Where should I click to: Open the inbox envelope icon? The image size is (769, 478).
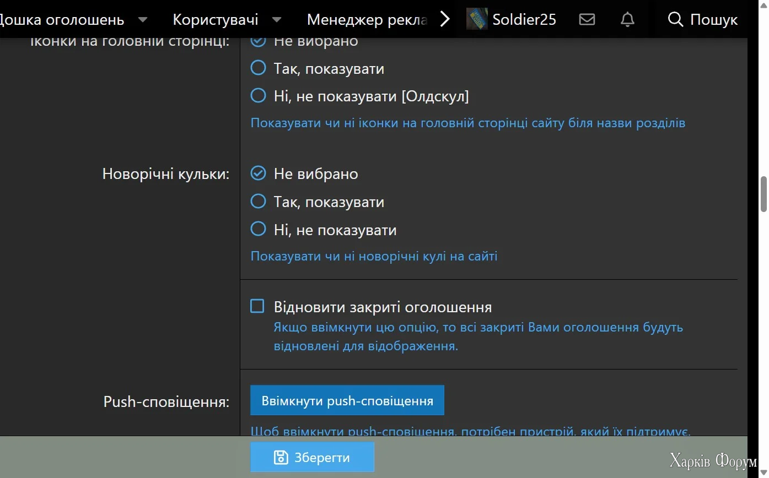click(587, 20)
